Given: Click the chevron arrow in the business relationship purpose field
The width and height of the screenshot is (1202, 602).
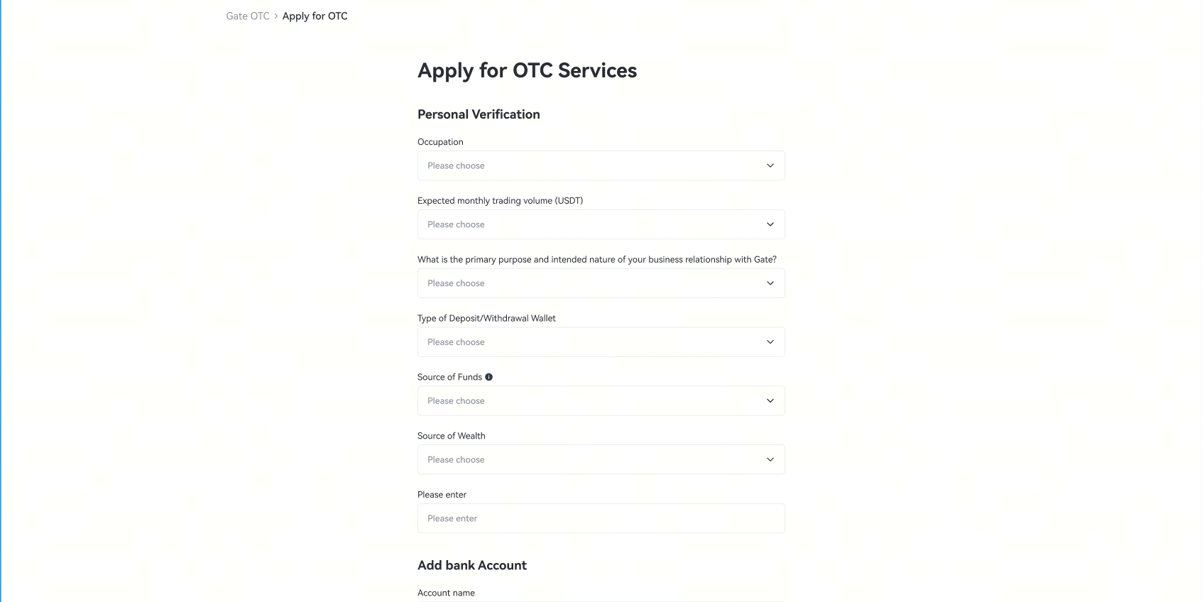Looking at the screenshot, I should 770,283.
